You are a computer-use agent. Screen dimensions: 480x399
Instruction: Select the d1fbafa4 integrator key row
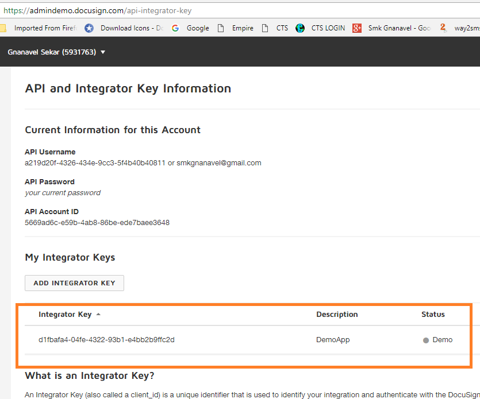pos(247,340)
